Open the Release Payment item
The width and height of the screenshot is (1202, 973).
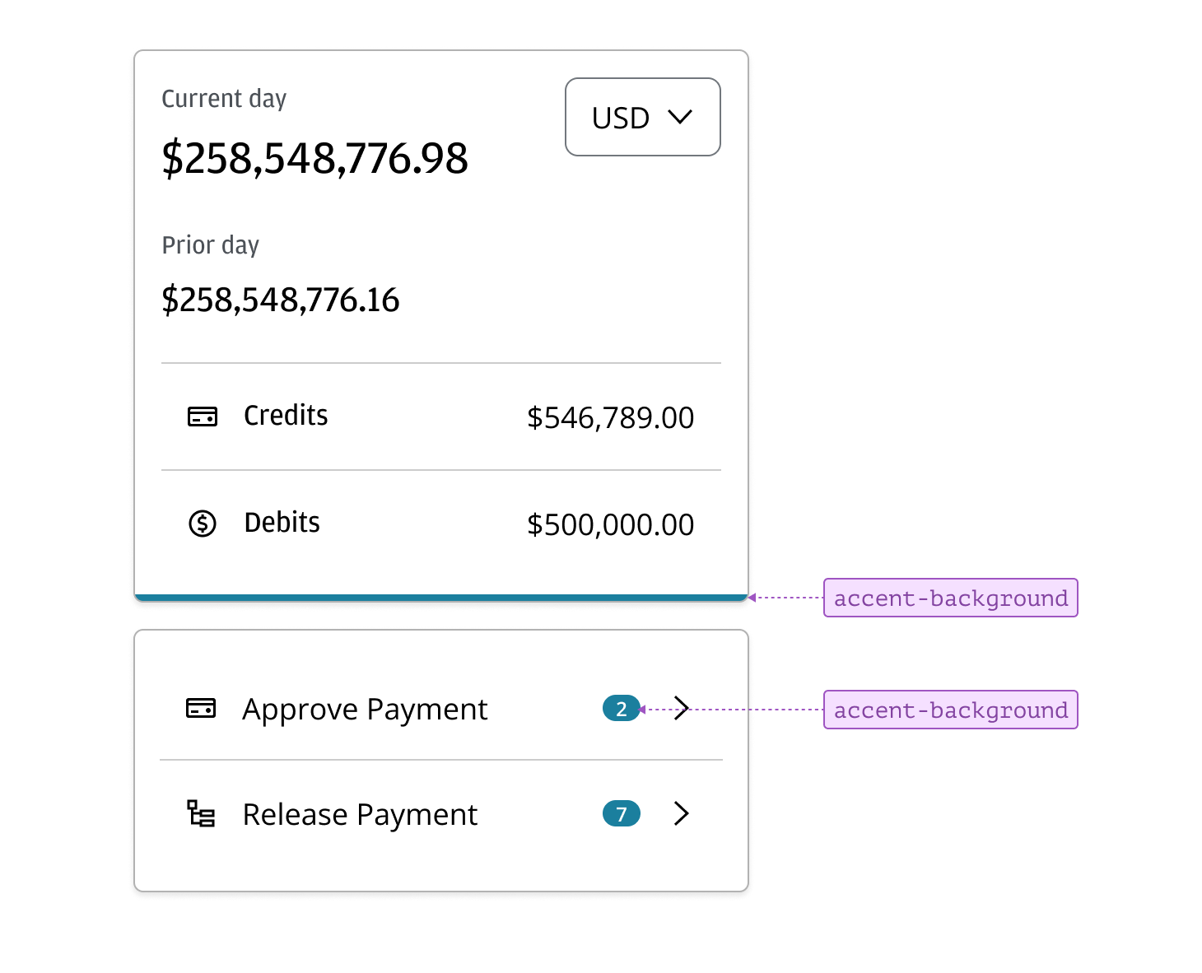(360, 814)
